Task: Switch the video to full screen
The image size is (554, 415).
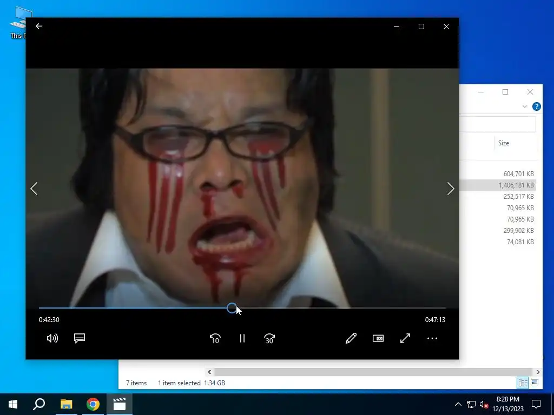Action: coord(405,338)
